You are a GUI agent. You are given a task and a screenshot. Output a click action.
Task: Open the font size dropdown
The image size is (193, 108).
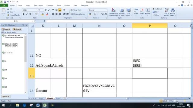coord(43,10)
